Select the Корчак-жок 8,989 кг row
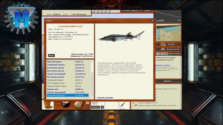The image size is (223, 125). coord(68,89)
